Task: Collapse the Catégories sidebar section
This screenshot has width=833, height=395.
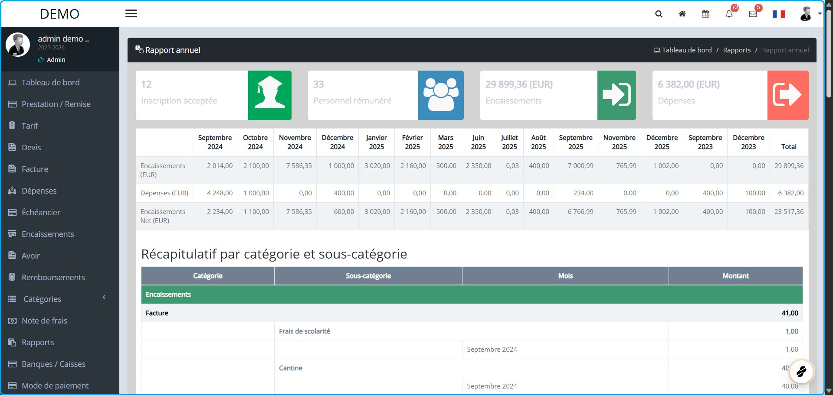Action: (x=104, y=298)
